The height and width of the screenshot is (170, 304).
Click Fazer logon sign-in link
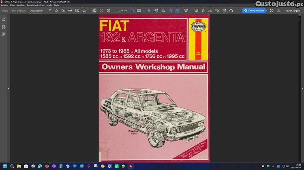(x=293, y=10)
